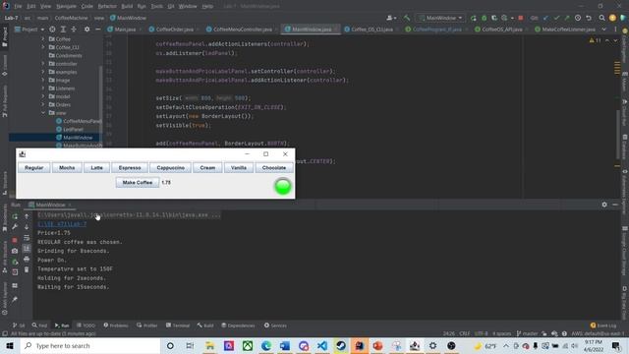This screenshot has width=629, height=354.
Task: Open the editor tabs overflow dropdown chevron
Action: click(x=604, y=29)
